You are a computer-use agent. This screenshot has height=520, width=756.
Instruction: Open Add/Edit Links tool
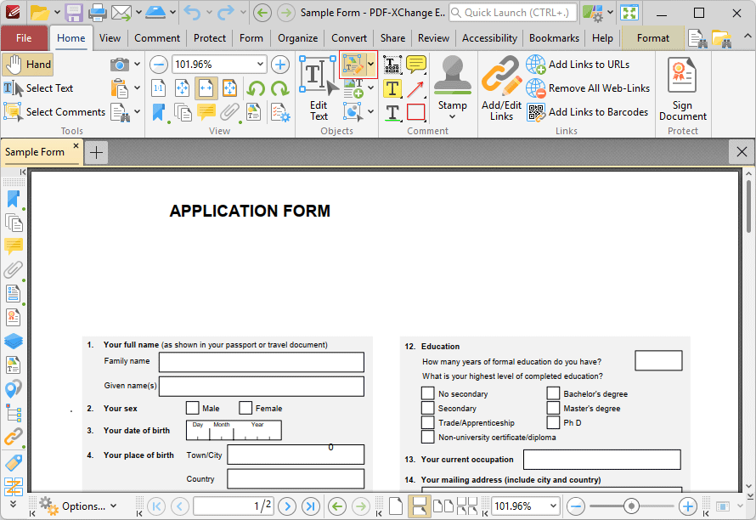point(501,88)
